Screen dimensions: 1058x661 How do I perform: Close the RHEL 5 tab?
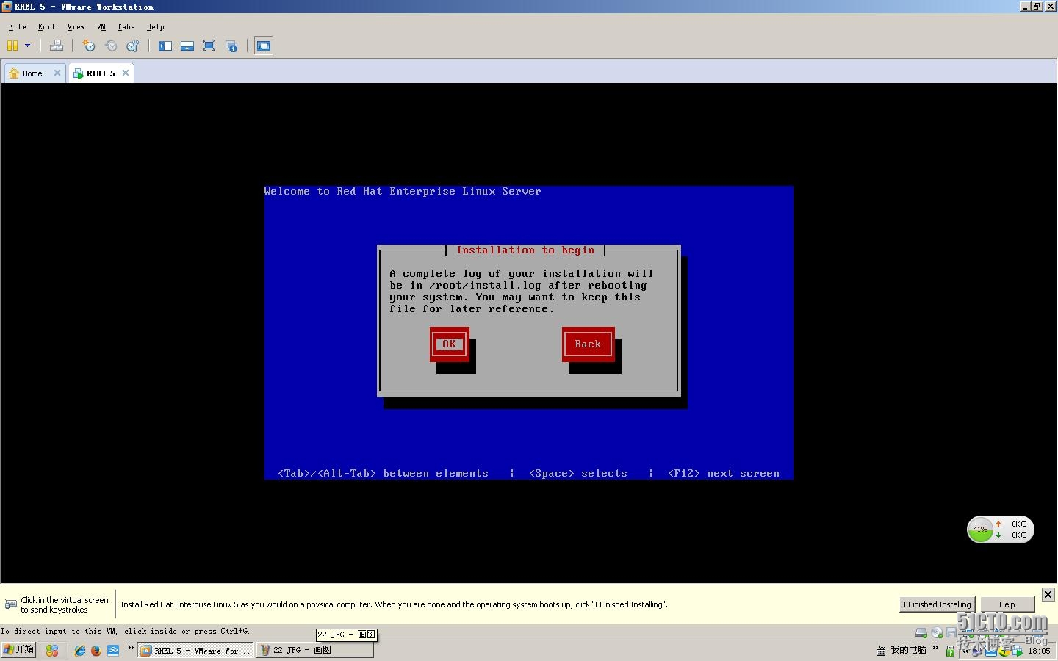126,73
